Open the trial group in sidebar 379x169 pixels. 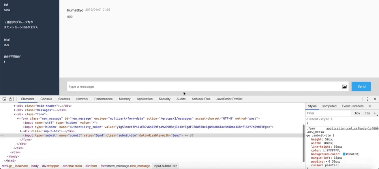(x=7, y=39)
